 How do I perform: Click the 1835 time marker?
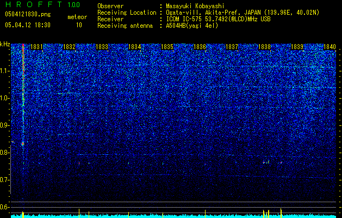[167, 47]
